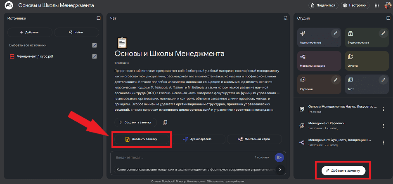393x184 pixels.
Task: Click Сохранить заметку button
Action: click(x=135, y=123)
